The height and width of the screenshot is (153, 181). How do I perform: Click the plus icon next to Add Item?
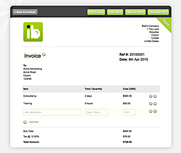click(25, 122)
